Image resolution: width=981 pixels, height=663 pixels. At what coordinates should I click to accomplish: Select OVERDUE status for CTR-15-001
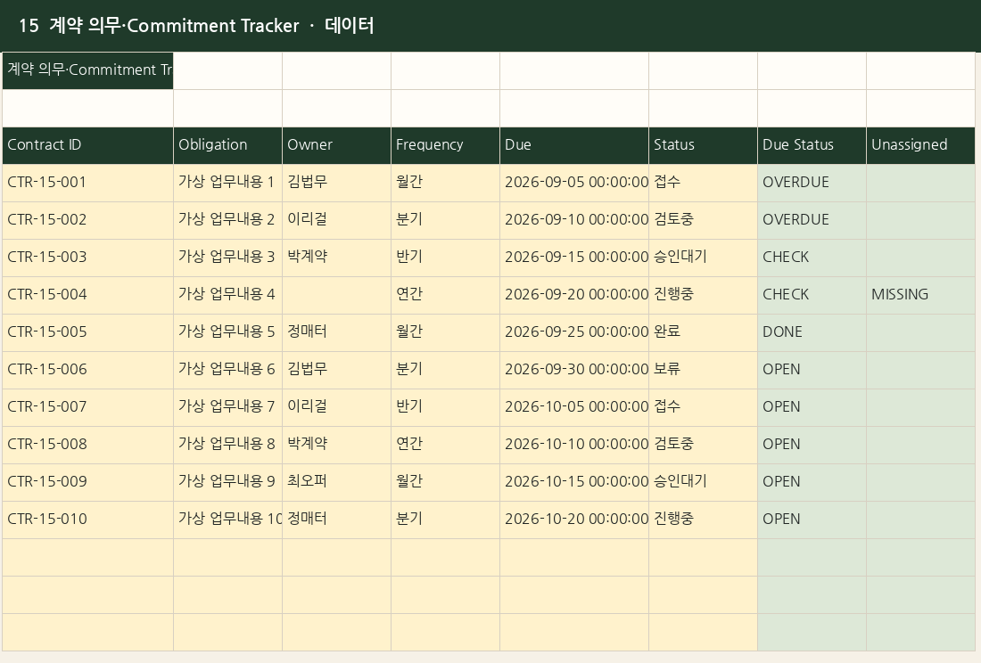click(812, 183)
